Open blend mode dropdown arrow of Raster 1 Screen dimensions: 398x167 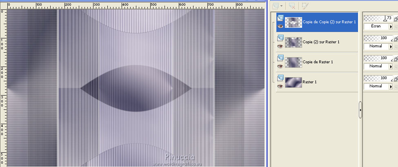(391, 87)
